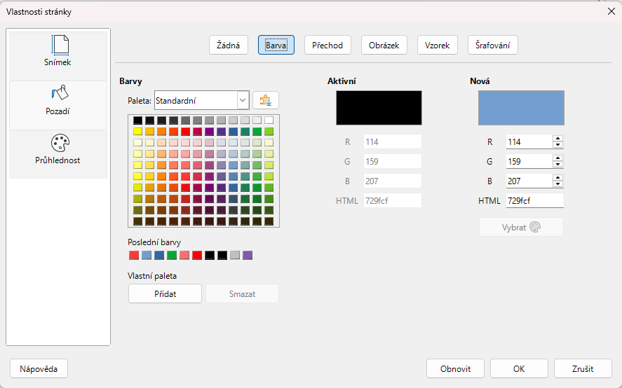The width and height of the screenshot is (622, 388).
Task: Choose the light blue swatch in Poslední barvy
Action: (147, 255)
